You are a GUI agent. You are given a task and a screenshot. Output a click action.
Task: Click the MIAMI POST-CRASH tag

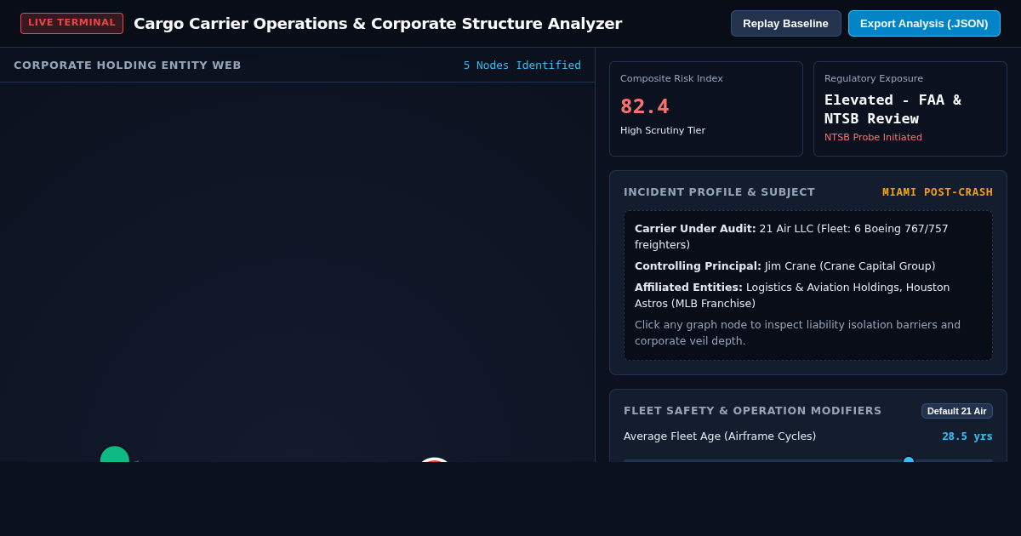coord(938,192)
